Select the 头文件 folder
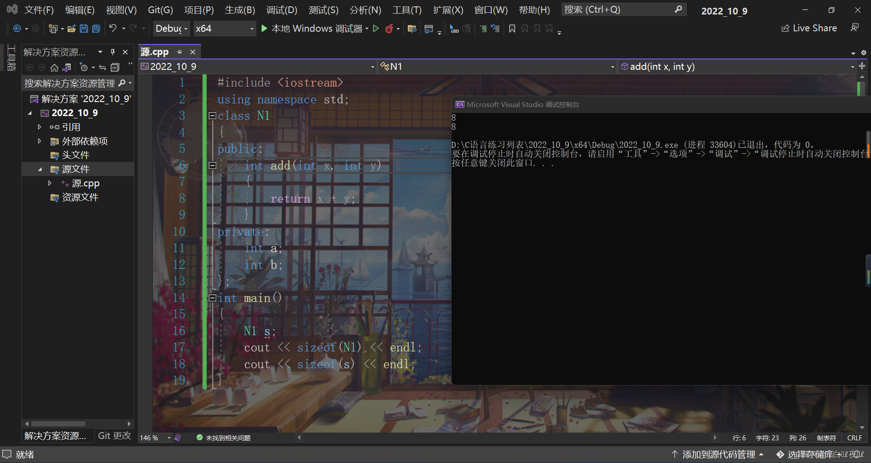The height and width of the screenshot is (463, 871). [x=70, y=155]
